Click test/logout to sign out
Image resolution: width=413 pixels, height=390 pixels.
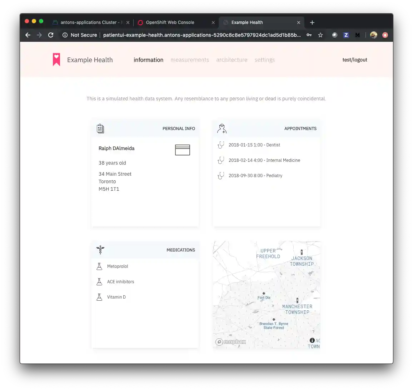tap(354, 60)
